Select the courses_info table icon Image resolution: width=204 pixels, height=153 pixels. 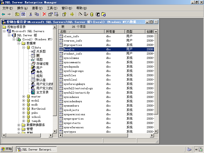pyautogui.click(x=61, y=41)
